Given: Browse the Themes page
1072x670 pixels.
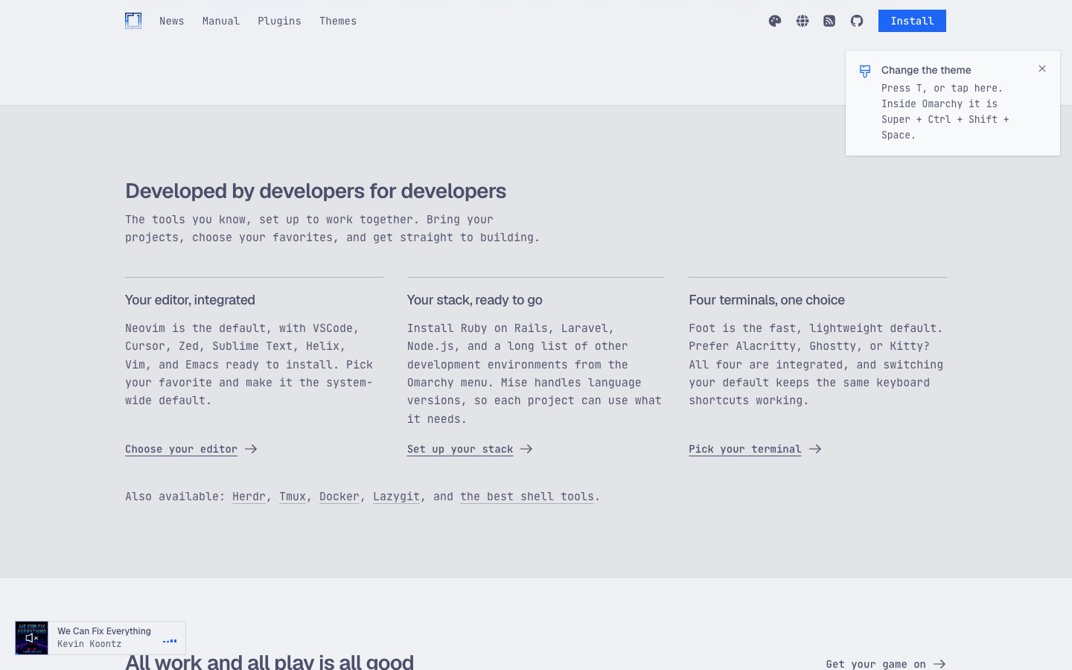Looking at the screenshot, I should [338, 21].
